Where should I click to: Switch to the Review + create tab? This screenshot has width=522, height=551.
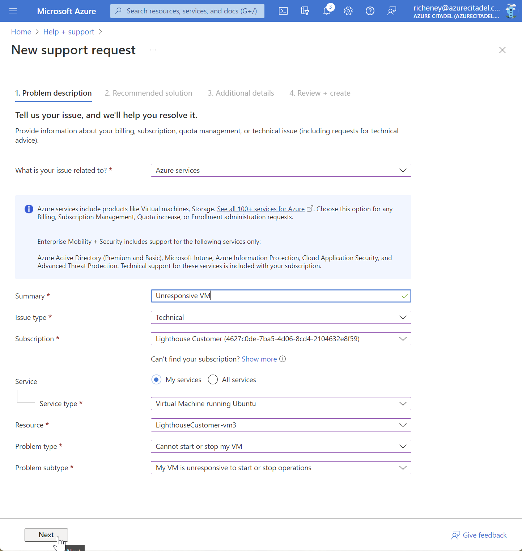[x=320, y=93]
